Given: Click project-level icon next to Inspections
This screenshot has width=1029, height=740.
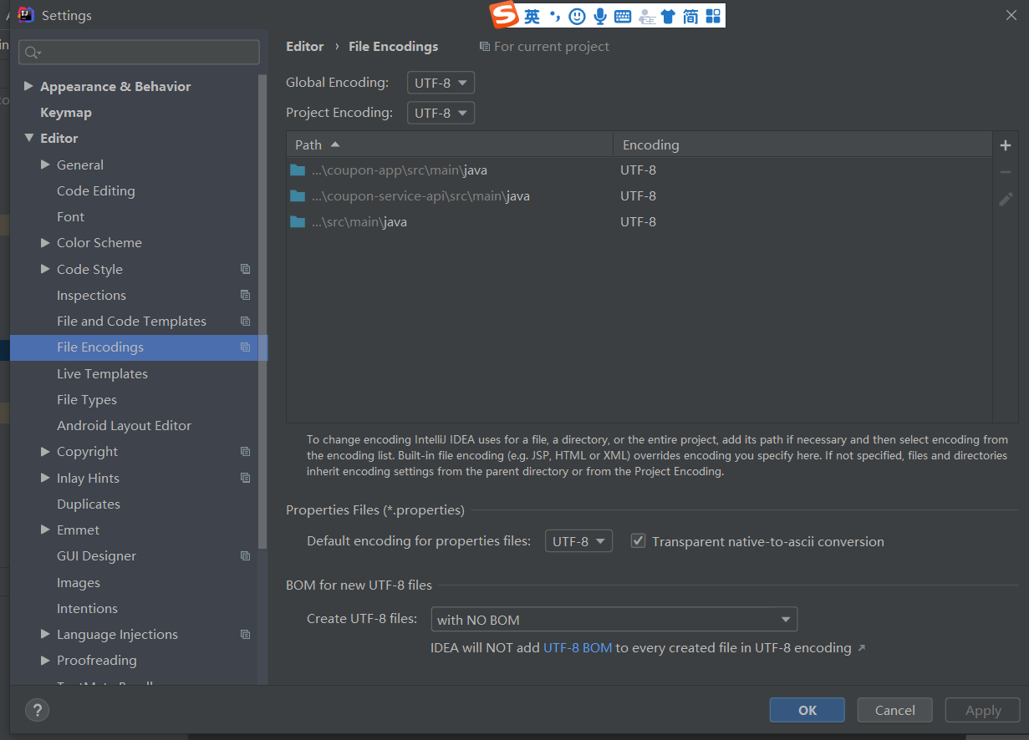Looking at the screenshot, I should click(x=245, y=295).
